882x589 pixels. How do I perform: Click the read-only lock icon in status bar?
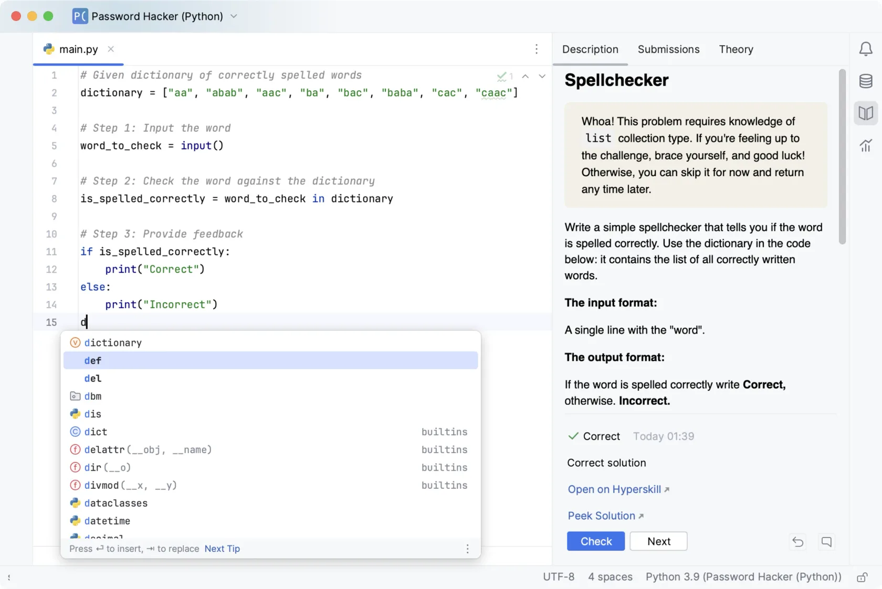point(862,577)
